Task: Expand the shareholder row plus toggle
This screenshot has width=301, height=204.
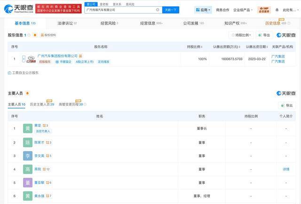Action: tap(24, 59)
